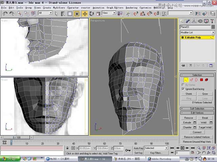
Task: Switch to Vertex sub-object selection
Action: (x=186, y=80)
